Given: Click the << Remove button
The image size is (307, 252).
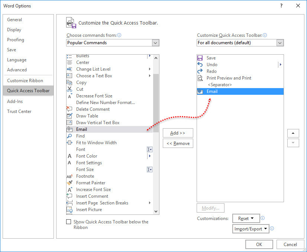Looking at the screenshot, I should click(x=178, y=143).
